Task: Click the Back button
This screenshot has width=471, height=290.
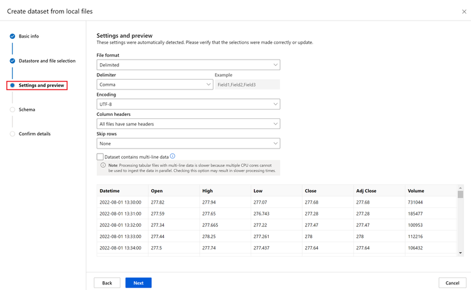Action: point(107,283)
